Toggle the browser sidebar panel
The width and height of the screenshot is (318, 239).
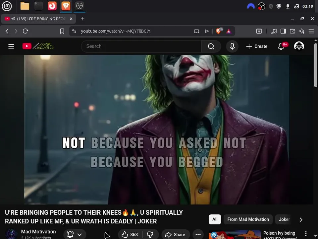(x=283, y=31)
